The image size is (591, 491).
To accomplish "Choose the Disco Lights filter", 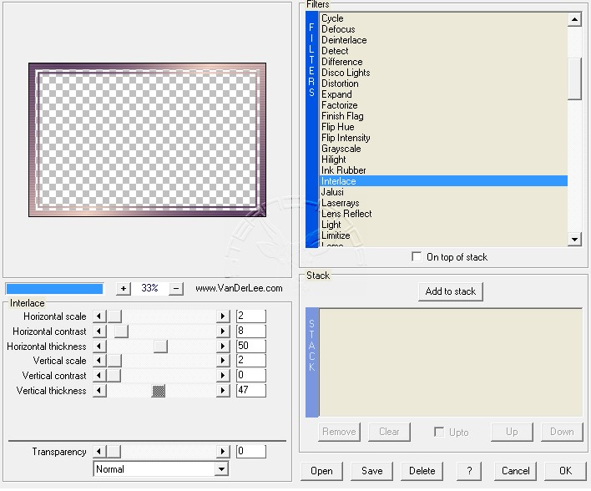I will pos(346,73).
